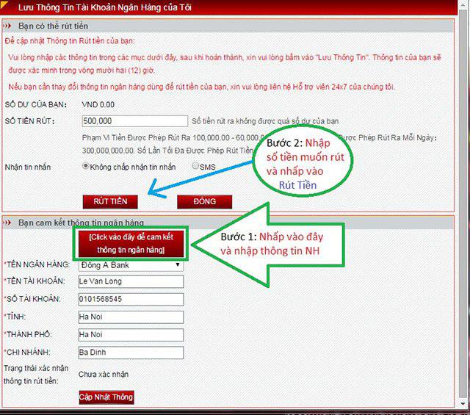Click the 'Số tài khoản' account number field
This screenshot has width=470, height=415.
pos(131,299)
